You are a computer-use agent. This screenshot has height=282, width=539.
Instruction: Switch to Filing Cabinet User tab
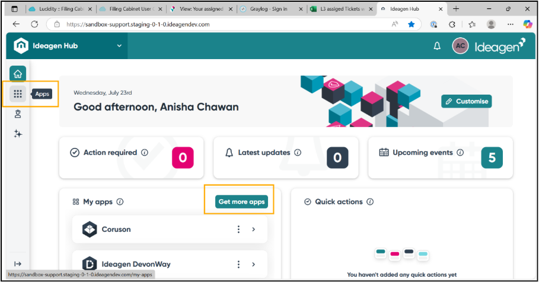(x=131, y=9)
